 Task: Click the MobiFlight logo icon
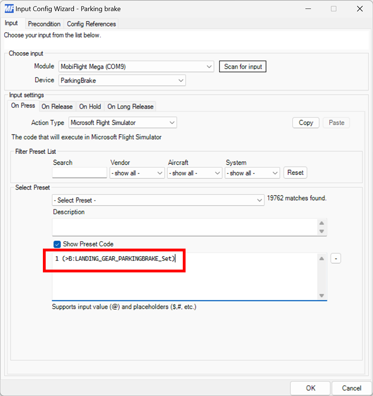click(8, 8)
